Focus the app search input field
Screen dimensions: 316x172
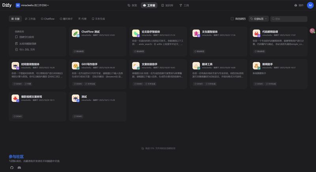tap(289, 19)
